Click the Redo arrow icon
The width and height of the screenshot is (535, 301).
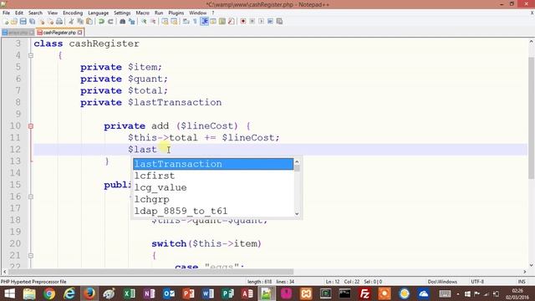110,21
